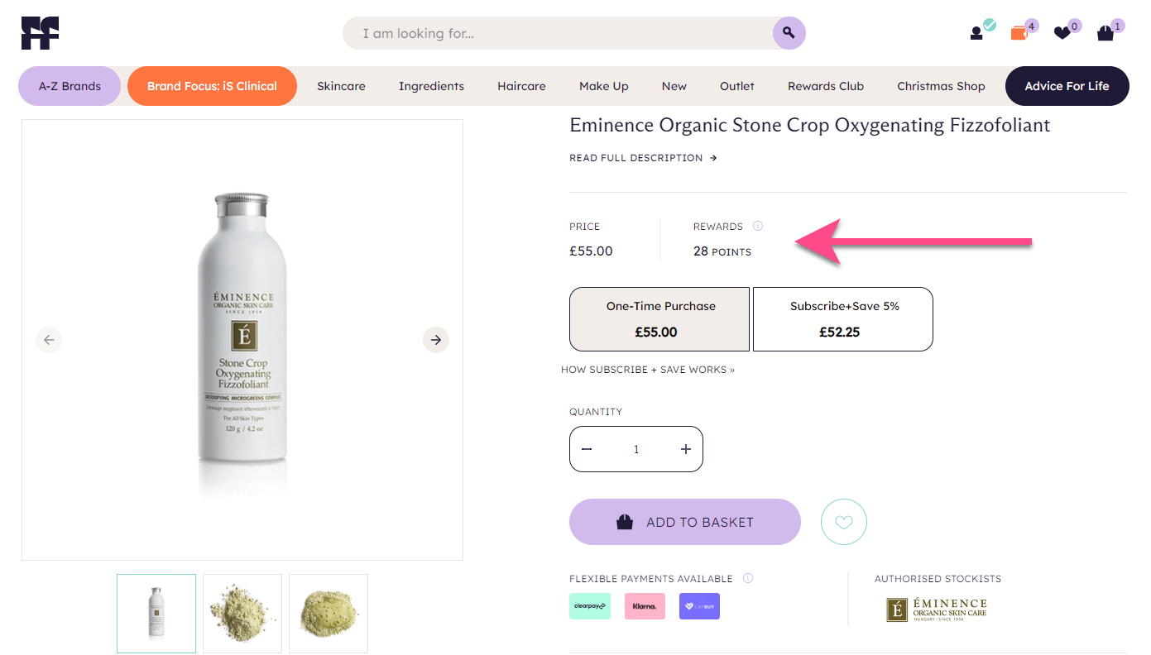Click the Add To Basket button
1151x655 pixels.
click(x=684, y=522)
